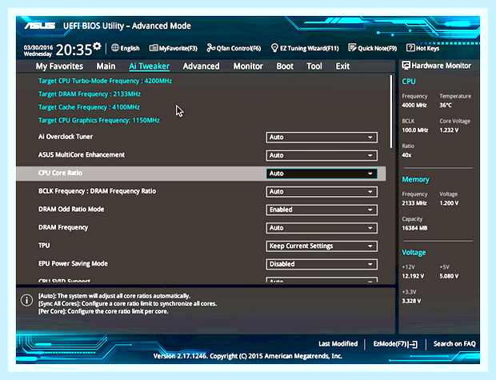
Task: Click Target Cache Frequency : 4100MHz text
Action: pos(89,107)
